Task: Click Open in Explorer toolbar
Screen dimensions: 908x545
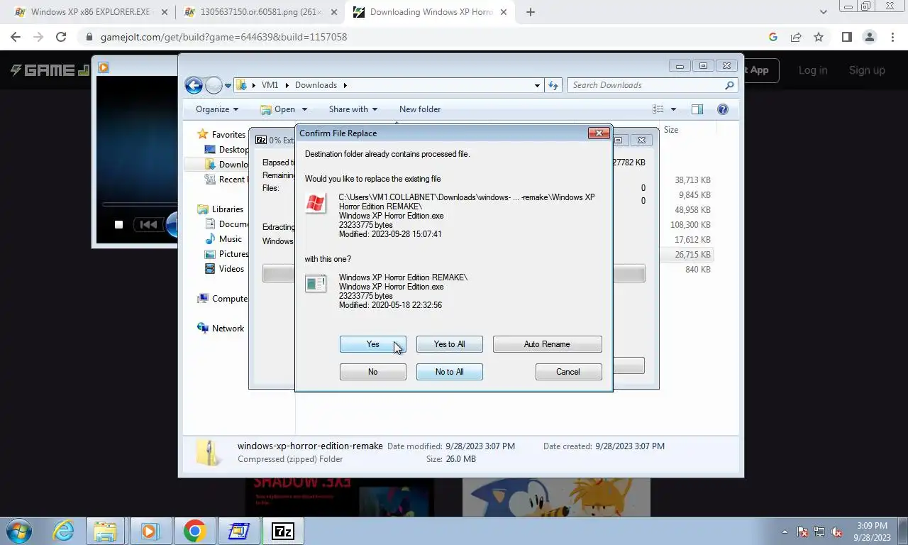Action: (x=277, y=109)
